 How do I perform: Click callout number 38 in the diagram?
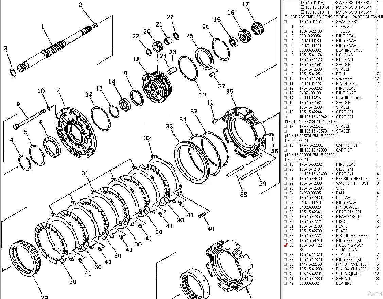point(244,194)
